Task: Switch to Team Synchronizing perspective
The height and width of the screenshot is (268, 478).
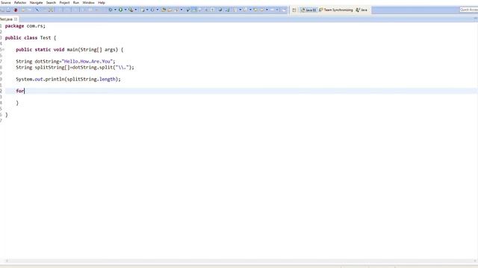Action: tap(335, 10)
